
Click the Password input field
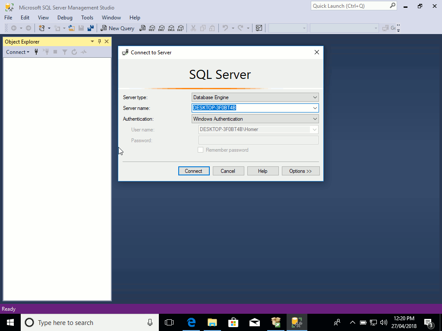tap(258, 140)
